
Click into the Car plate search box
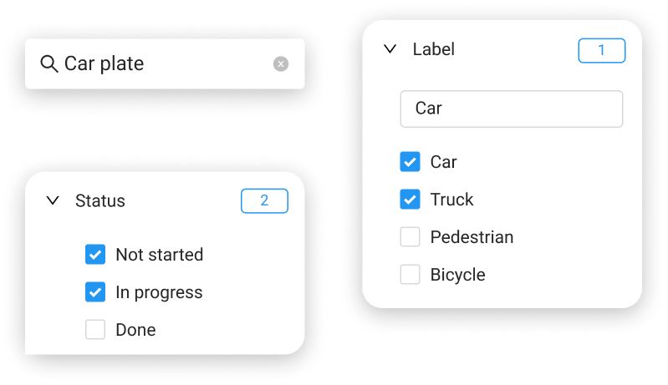coord(165,63)
